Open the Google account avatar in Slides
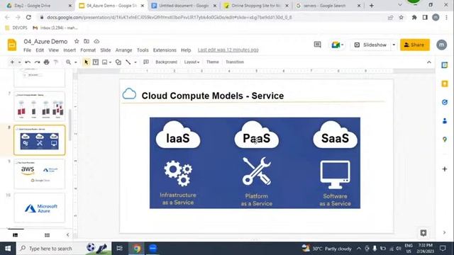 pos(441,45)
